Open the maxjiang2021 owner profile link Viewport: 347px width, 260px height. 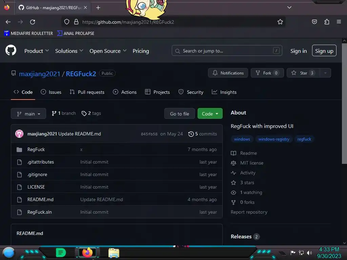pos(39,74)
